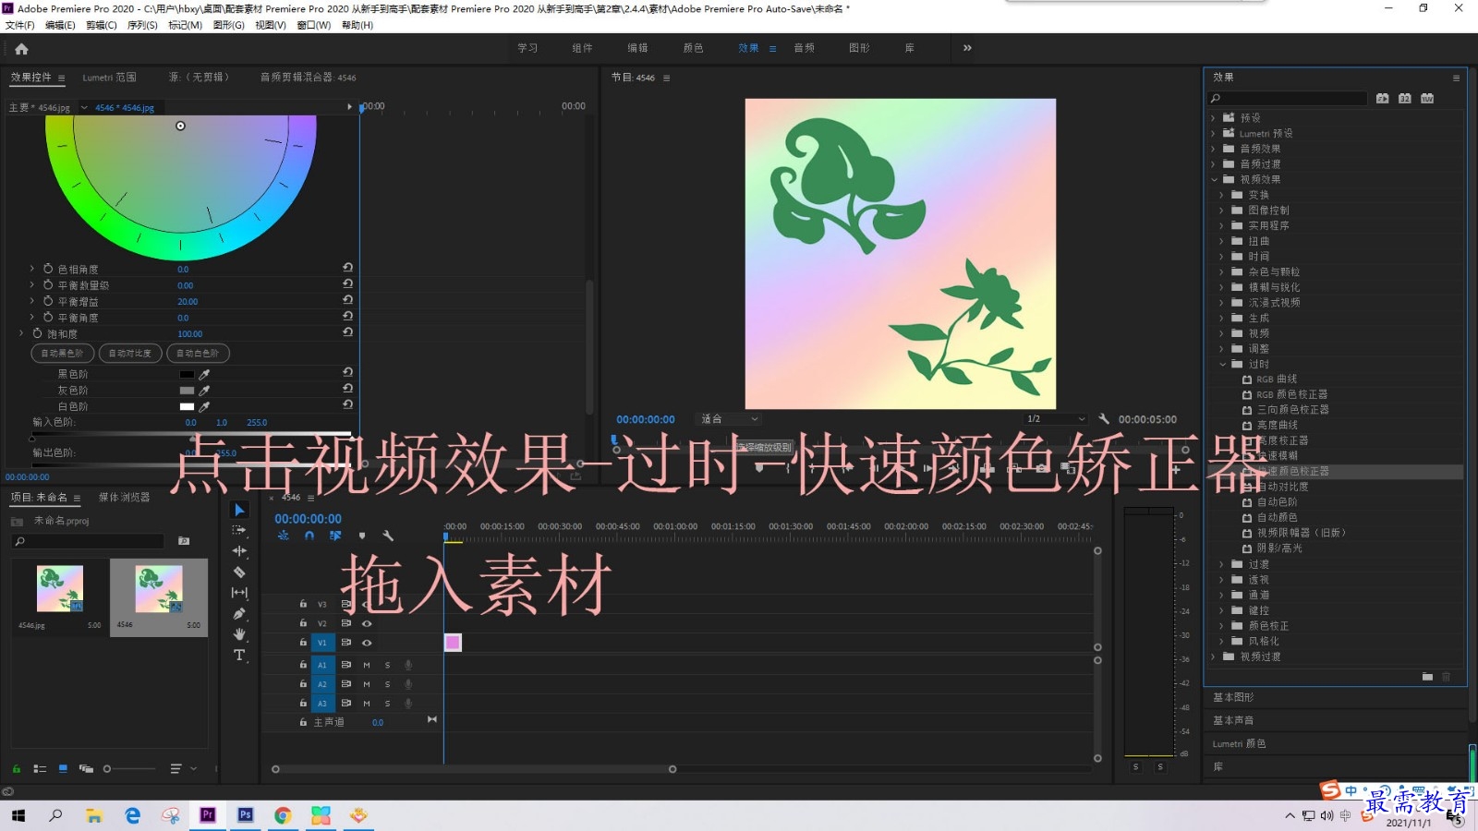Click the project thumbnail size slider
This screenshot has height=831, width=1478.
130,768
